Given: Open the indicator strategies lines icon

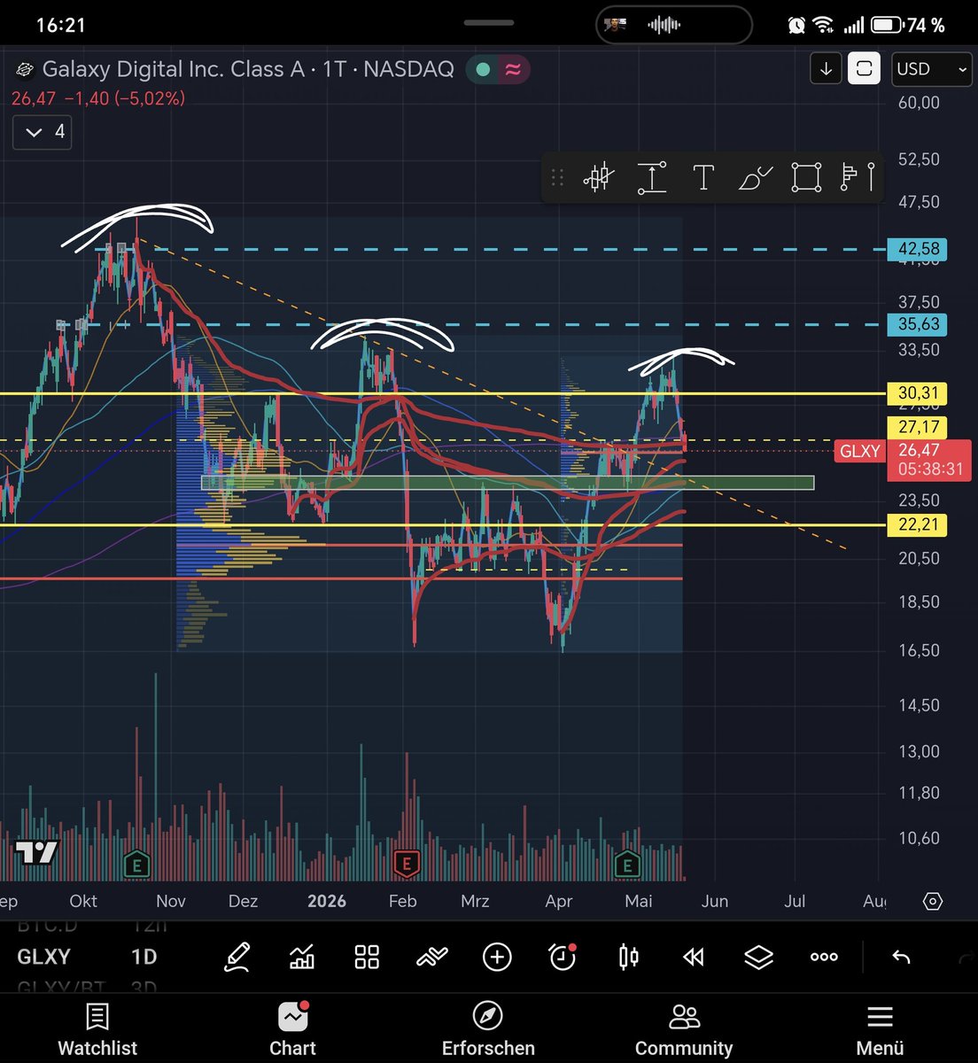Looking at the screenshot, I should pos(432,957).
